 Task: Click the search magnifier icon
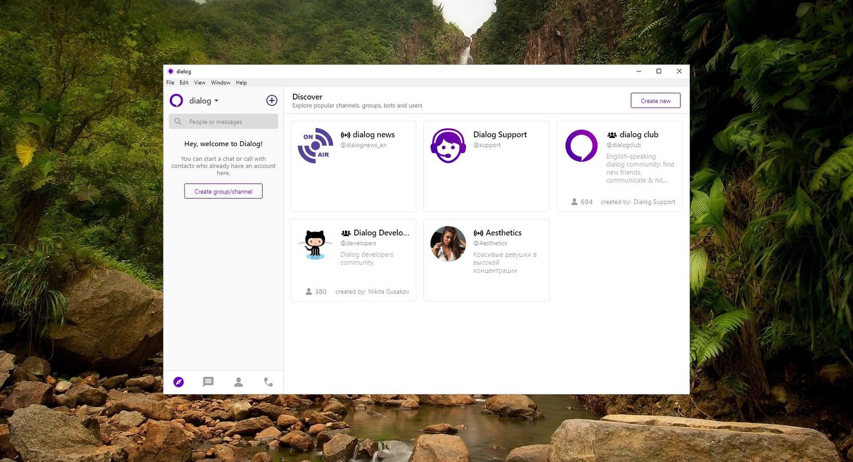click(x=178, y=121)
